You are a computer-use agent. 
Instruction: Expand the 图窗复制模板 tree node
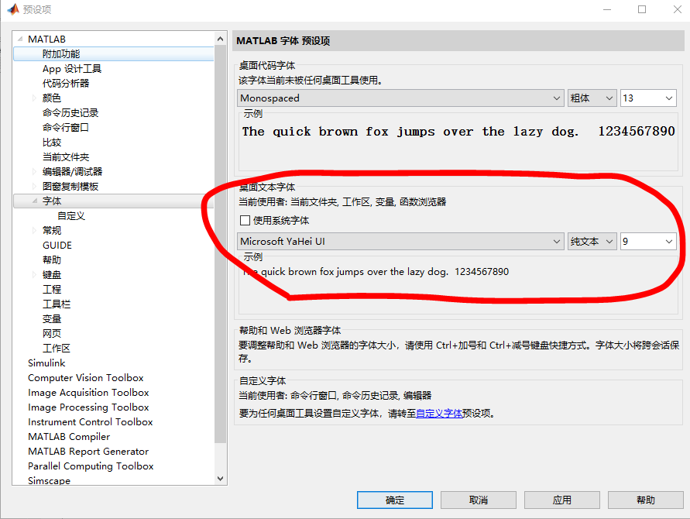coord(34,186)
